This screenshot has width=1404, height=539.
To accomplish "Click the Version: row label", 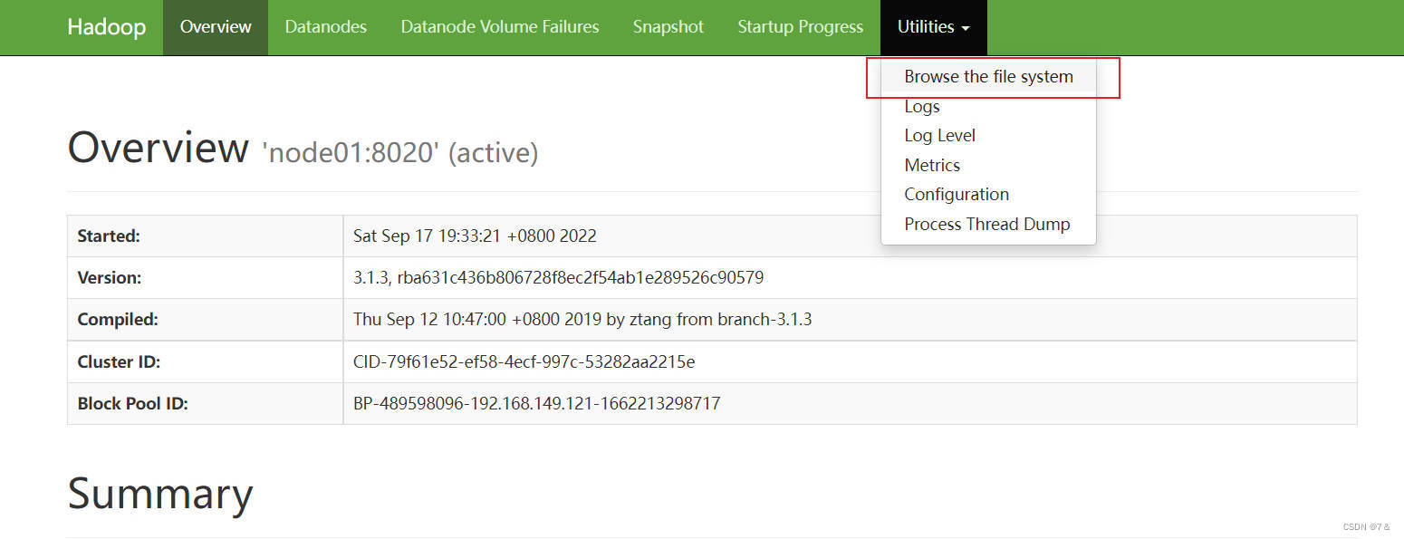I will tap(110, 278).
